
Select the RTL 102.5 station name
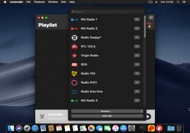(x=88, y=47)
